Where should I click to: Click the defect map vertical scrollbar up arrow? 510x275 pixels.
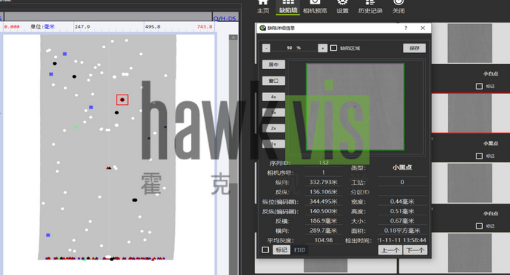[x=233, y=38]
